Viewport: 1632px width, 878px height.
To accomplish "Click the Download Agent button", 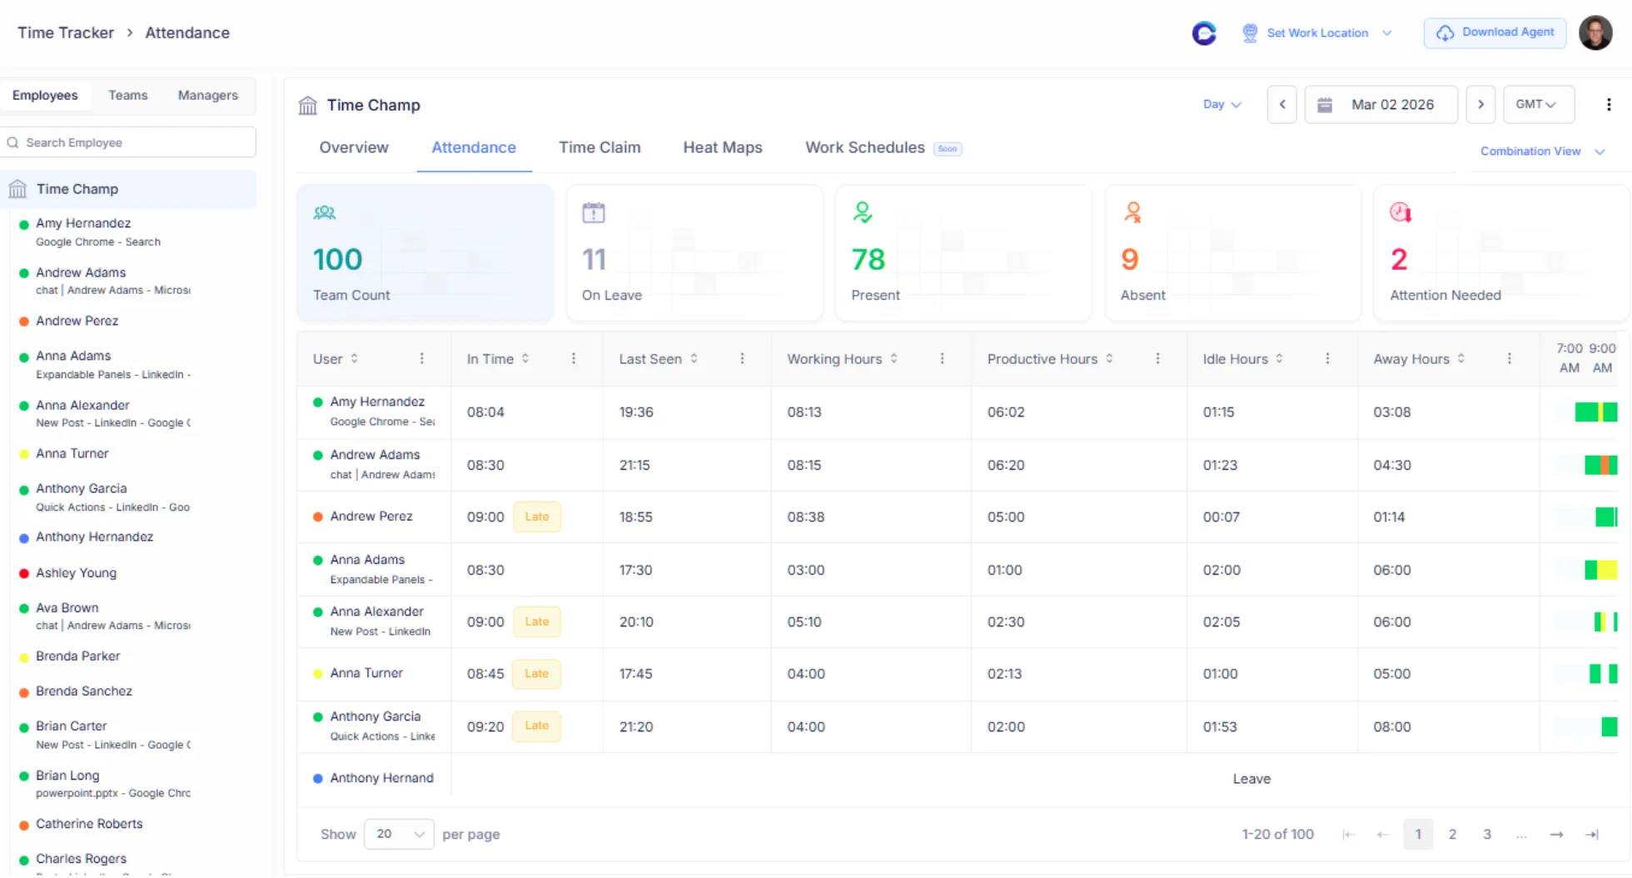I will coord(1495,32).
